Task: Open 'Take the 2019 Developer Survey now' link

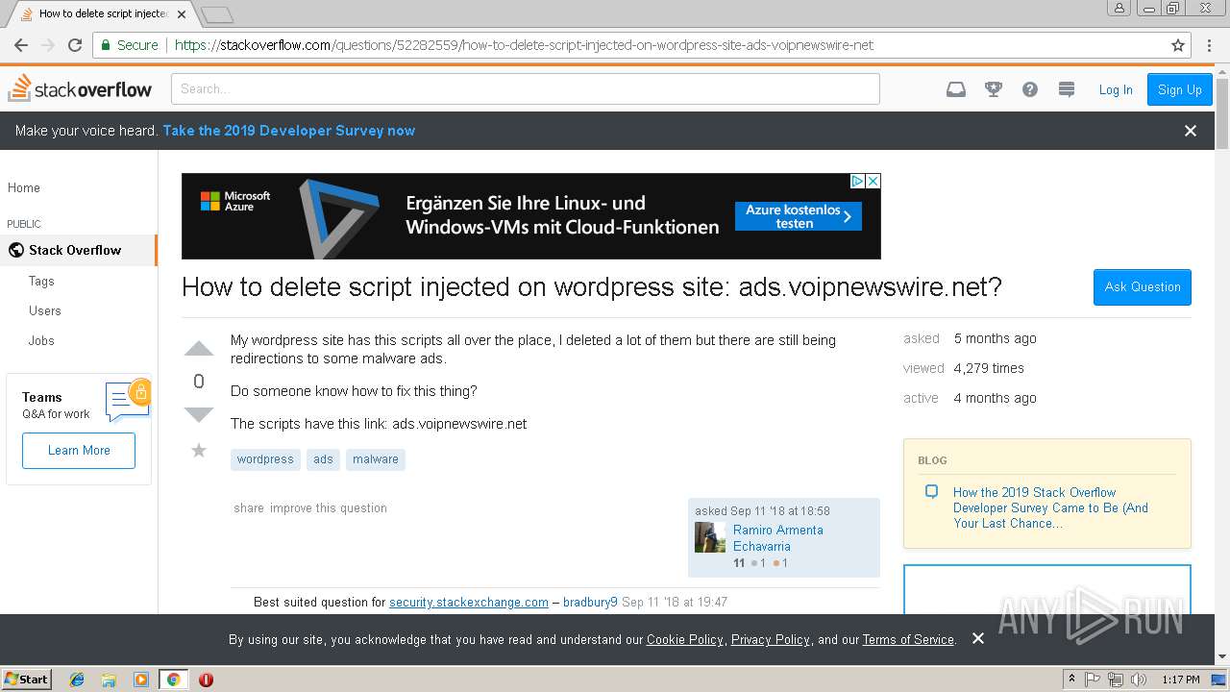Action: pos(289,131)
